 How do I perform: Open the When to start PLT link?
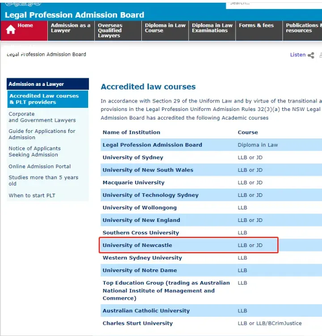pyautogui.click(x=32, y=196)
